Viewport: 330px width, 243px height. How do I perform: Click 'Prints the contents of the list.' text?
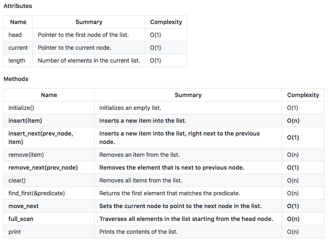(x=138, y=232)
